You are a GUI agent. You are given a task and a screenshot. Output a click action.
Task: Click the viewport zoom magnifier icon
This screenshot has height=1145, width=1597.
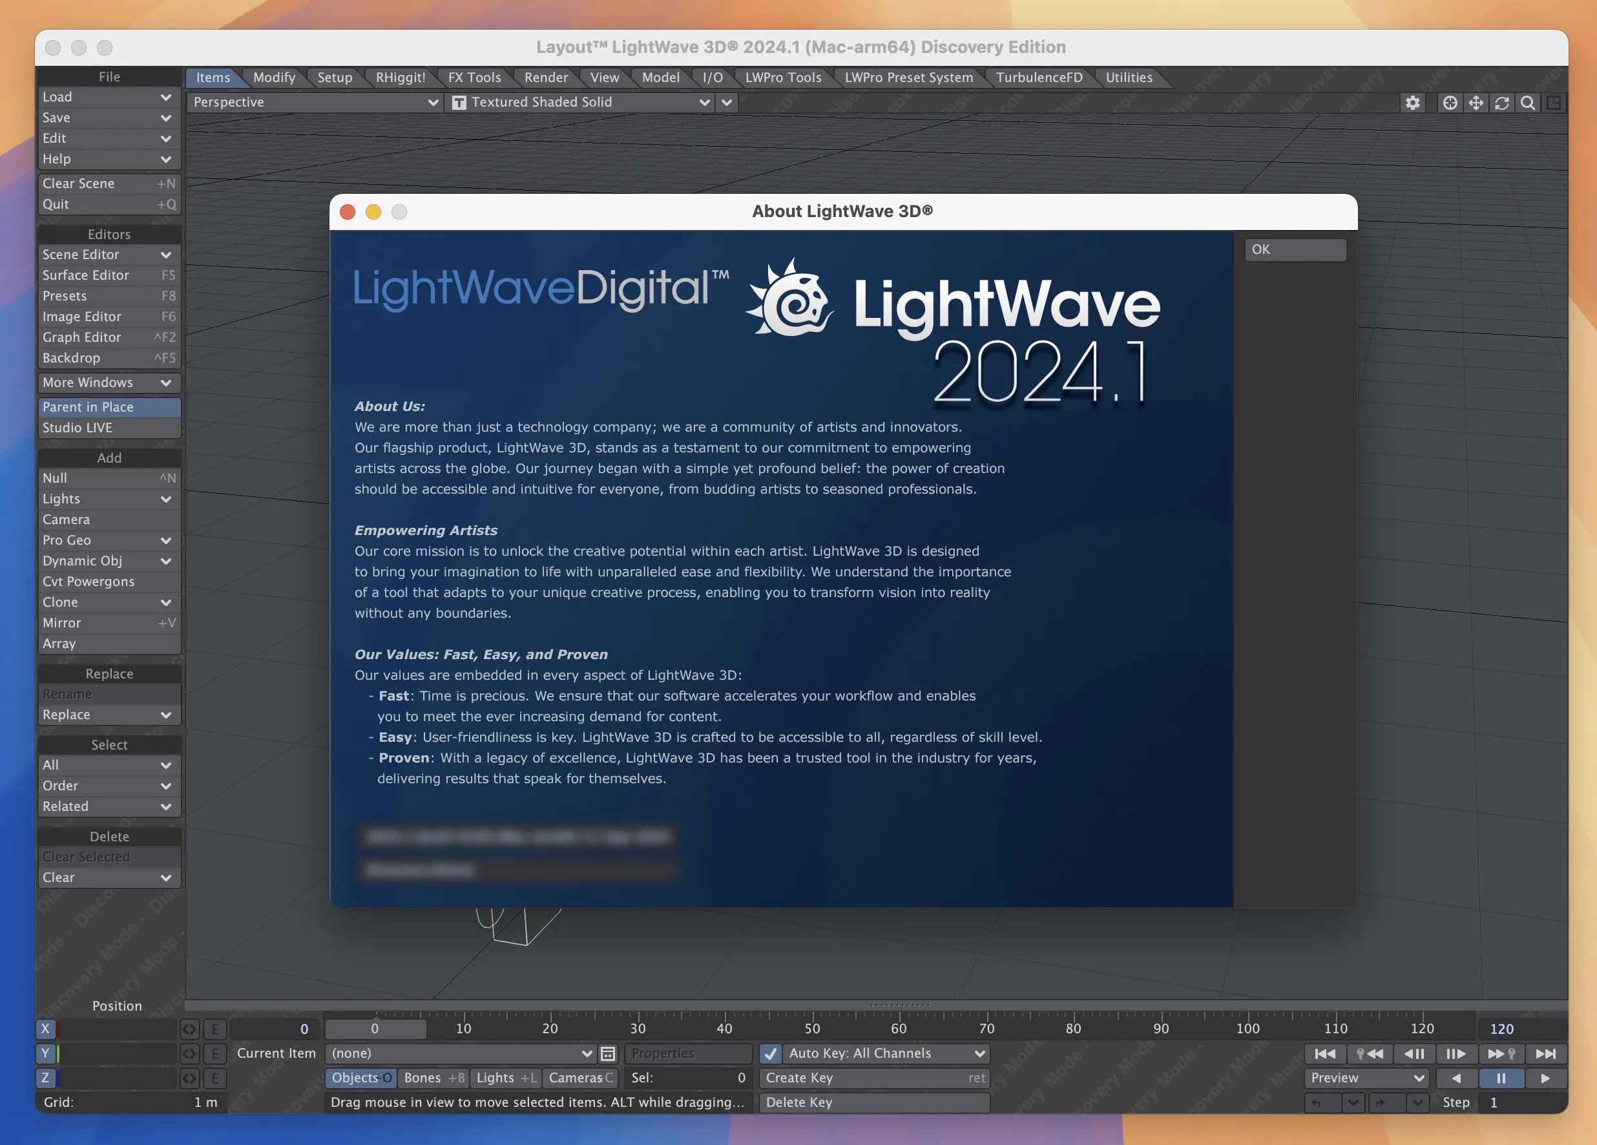tap(1527, 103)
